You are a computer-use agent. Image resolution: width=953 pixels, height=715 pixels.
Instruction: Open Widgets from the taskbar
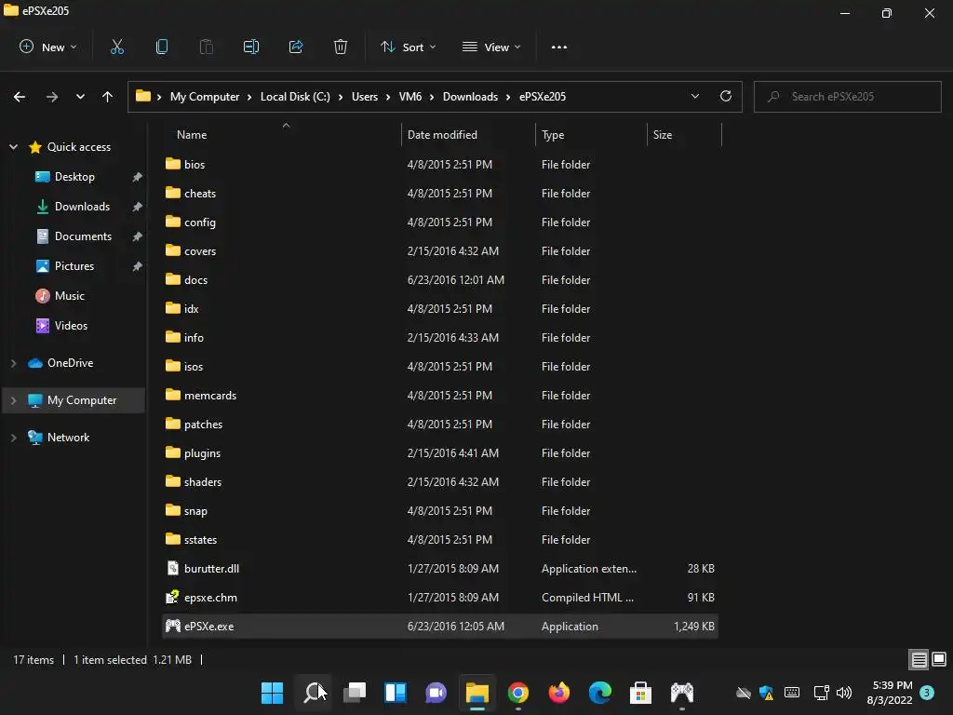click(x=396, y=693)
